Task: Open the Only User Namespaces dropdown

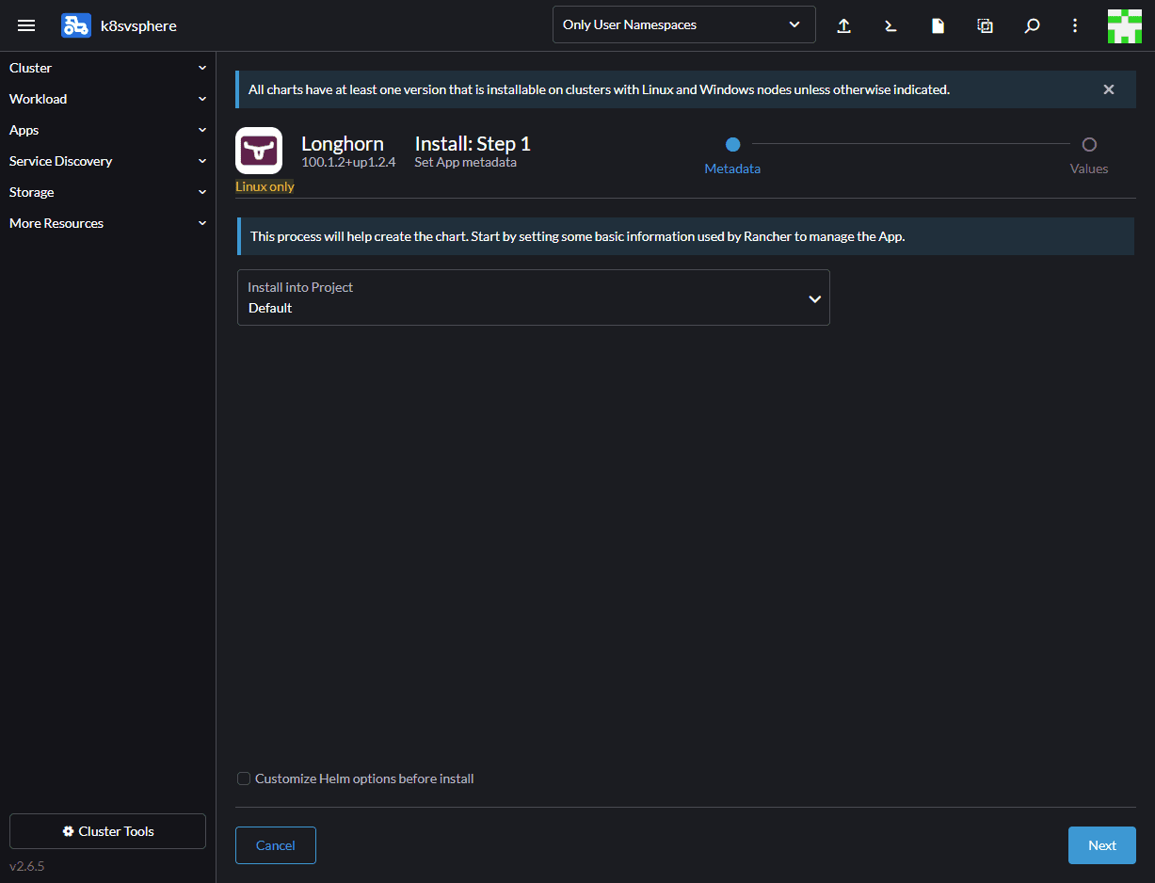Action: pos(683,24)
